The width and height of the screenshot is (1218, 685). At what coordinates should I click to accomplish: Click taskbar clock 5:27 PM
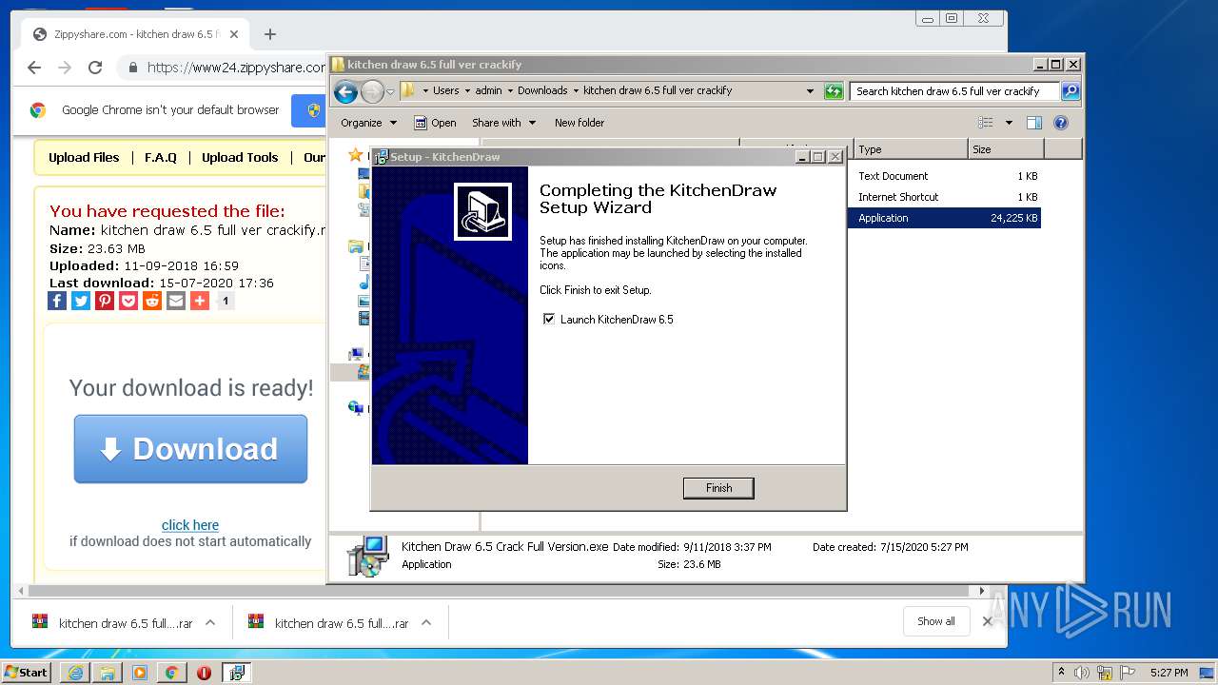[x=1169, y=673]
